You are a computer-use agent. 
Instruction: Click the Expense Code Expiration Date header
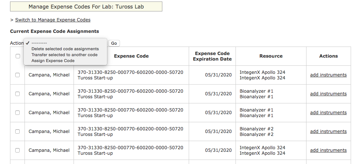coord(212,56)
